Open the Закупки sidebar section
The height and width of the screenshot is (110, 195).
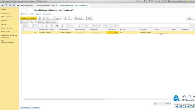pos(4,24)
